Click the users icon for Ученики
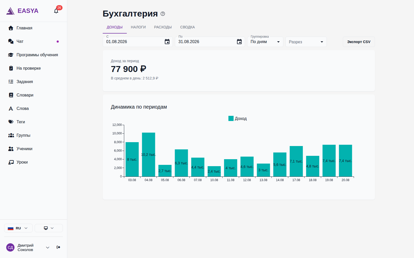This screenshot has height=258, width=414. point(11,149)
